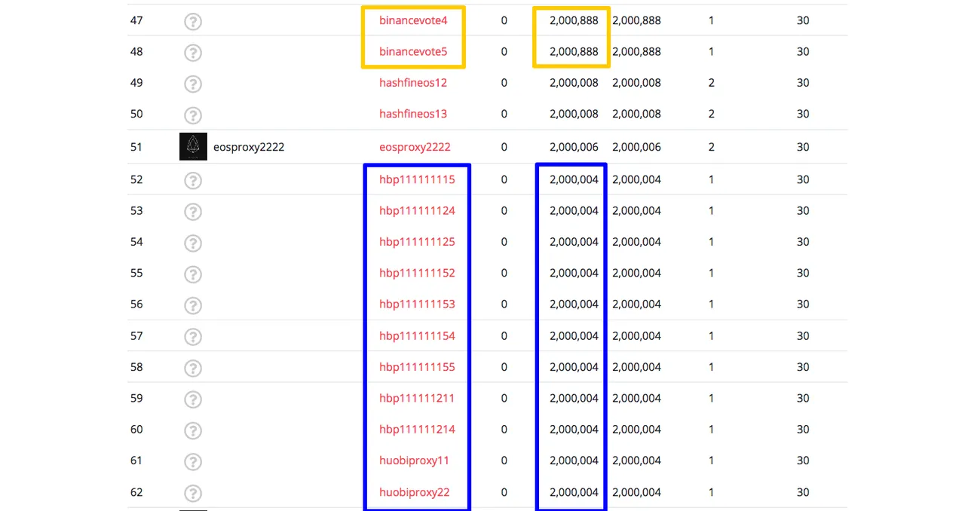Click the black eosproxy2222 proxy name text
Screen dimensions: 965x511
249,147
